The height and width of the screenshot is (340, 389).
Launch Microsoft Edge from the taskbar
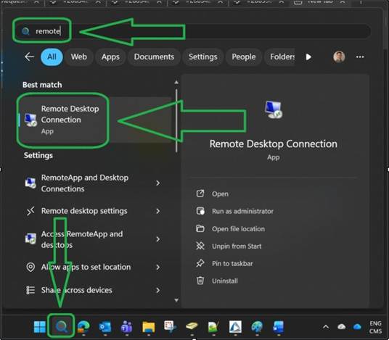click(83, 327)
